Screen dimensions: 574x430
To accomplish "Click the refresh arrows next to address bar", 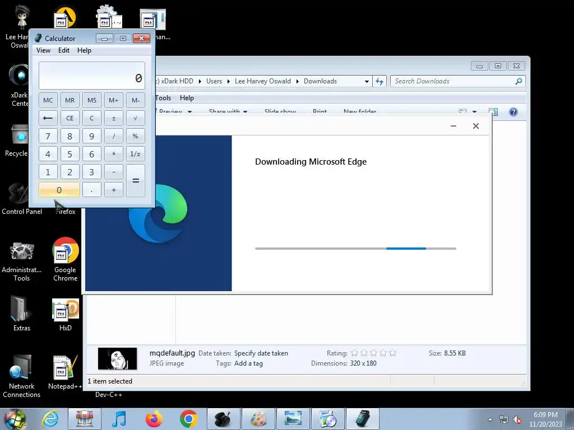I will pos(379,81).
